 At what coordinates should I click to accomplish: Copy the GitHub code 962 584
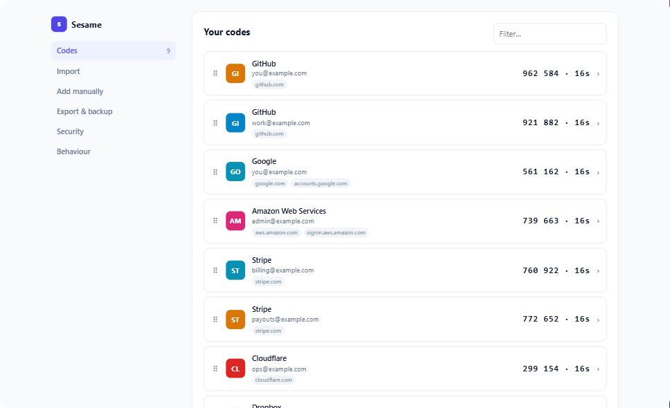tap(540, 73)
